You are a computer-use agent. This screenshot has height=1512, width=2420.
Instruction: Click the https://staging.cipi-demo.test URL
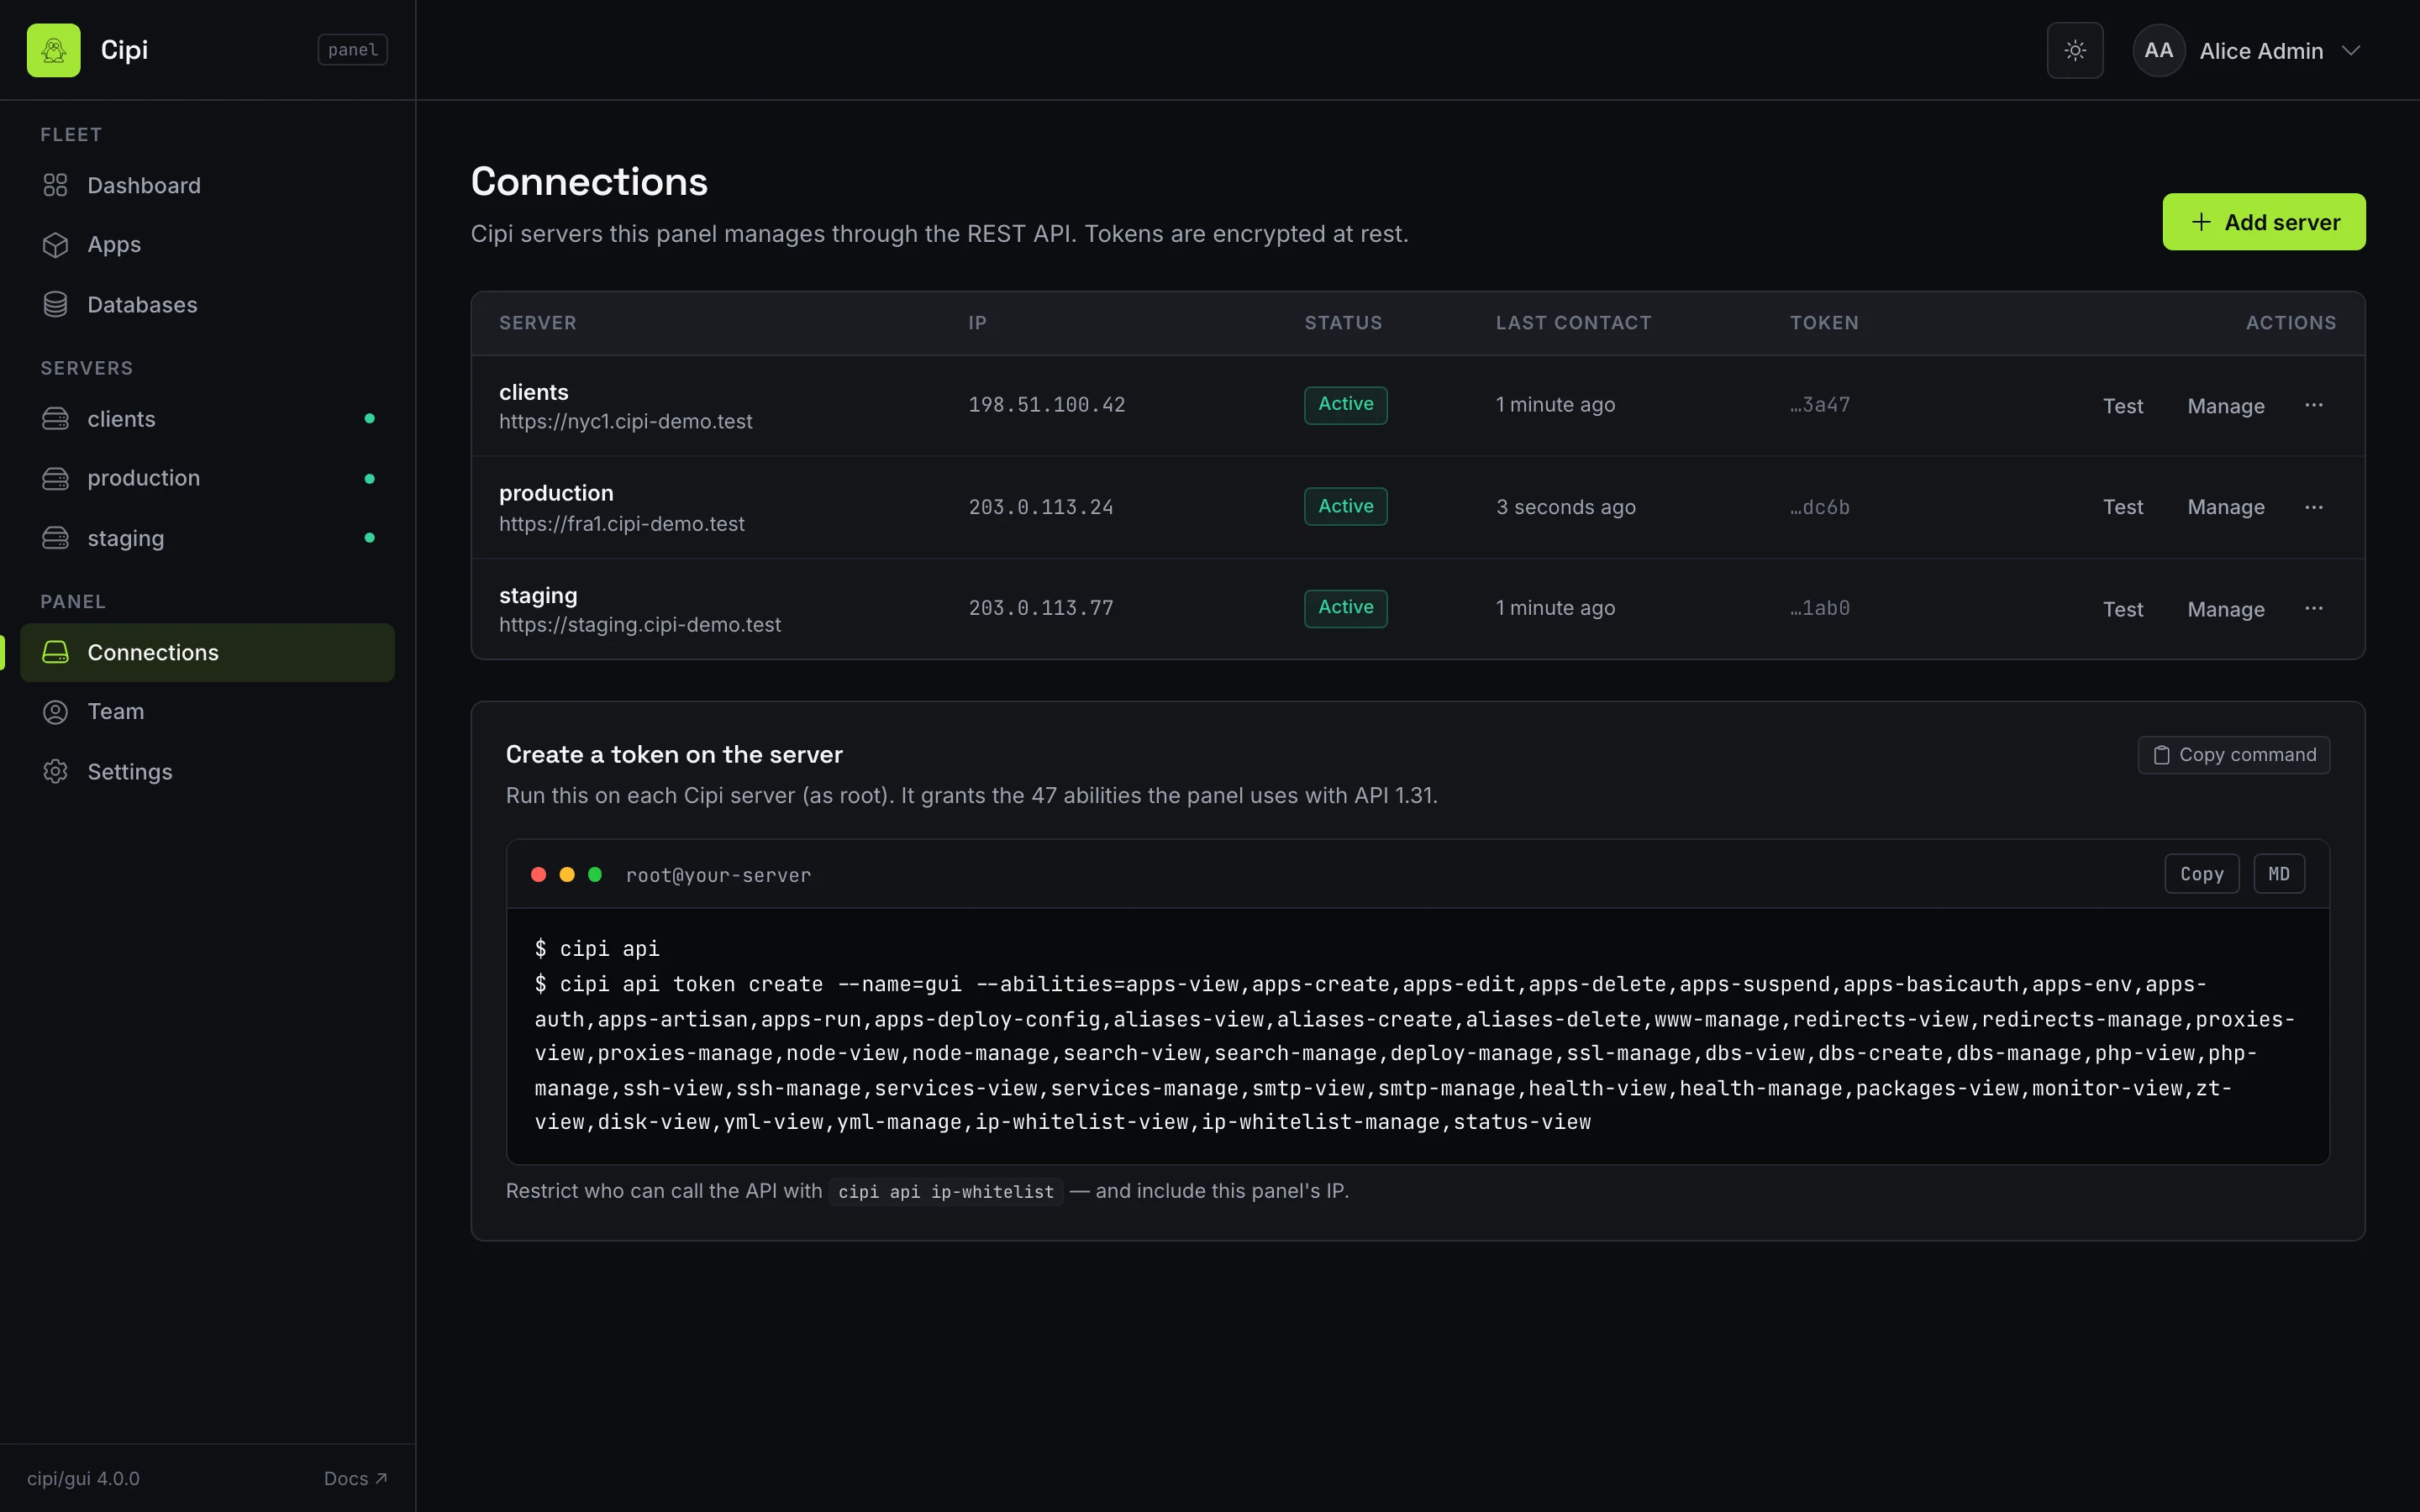(x=640, y=625)
